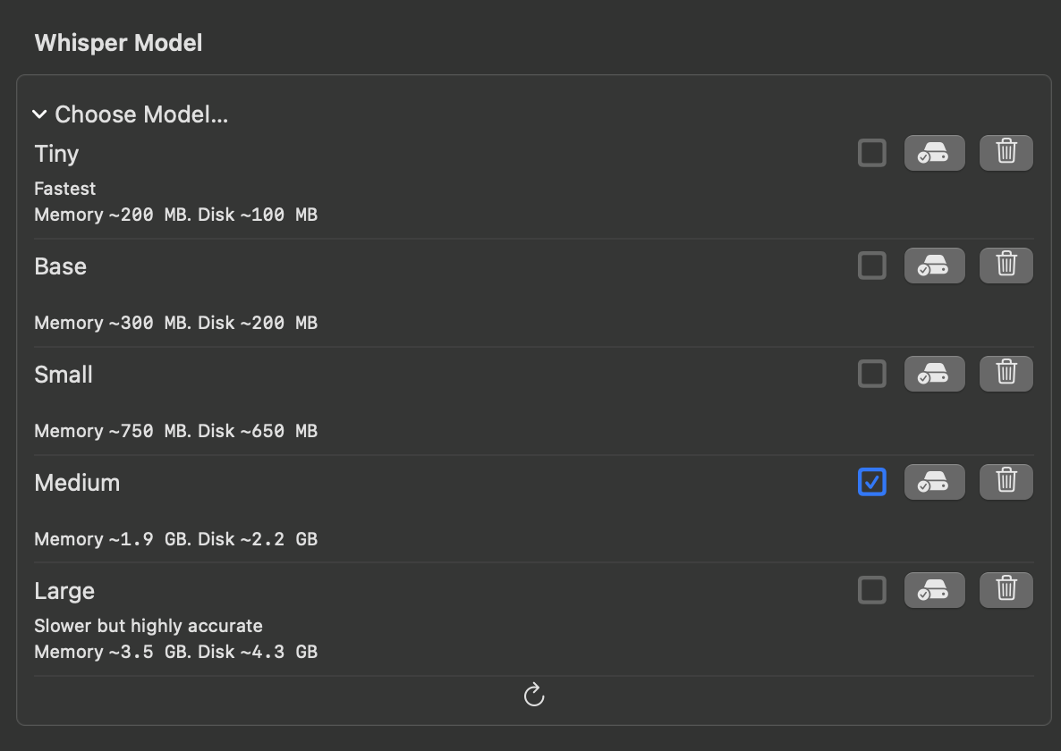Screen dimensions: 1061x751
Task: Click the trash icon for Tiny model
Action: [1006, 153]
